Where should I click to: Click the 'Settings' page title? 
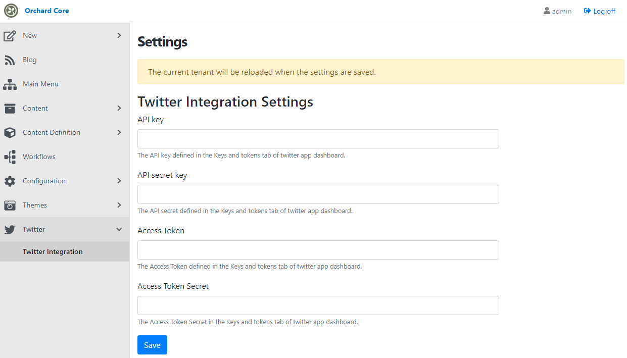click(162, 41)
